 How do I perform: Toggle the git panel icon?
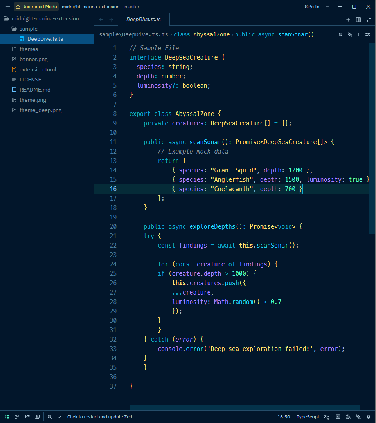17,417
